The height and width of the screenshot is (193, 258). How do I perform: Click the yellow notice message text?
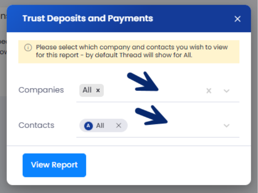click(x=132, y=51)
